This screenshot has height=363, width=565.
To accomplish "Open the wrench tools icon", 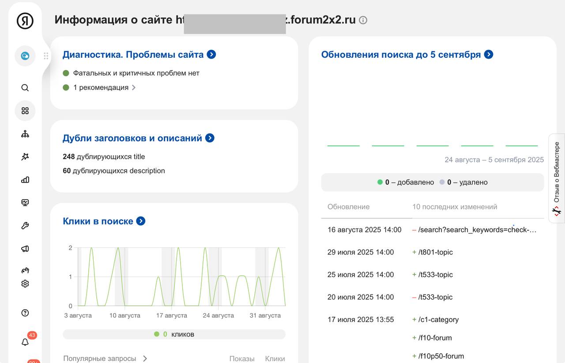I will (25, 226).
